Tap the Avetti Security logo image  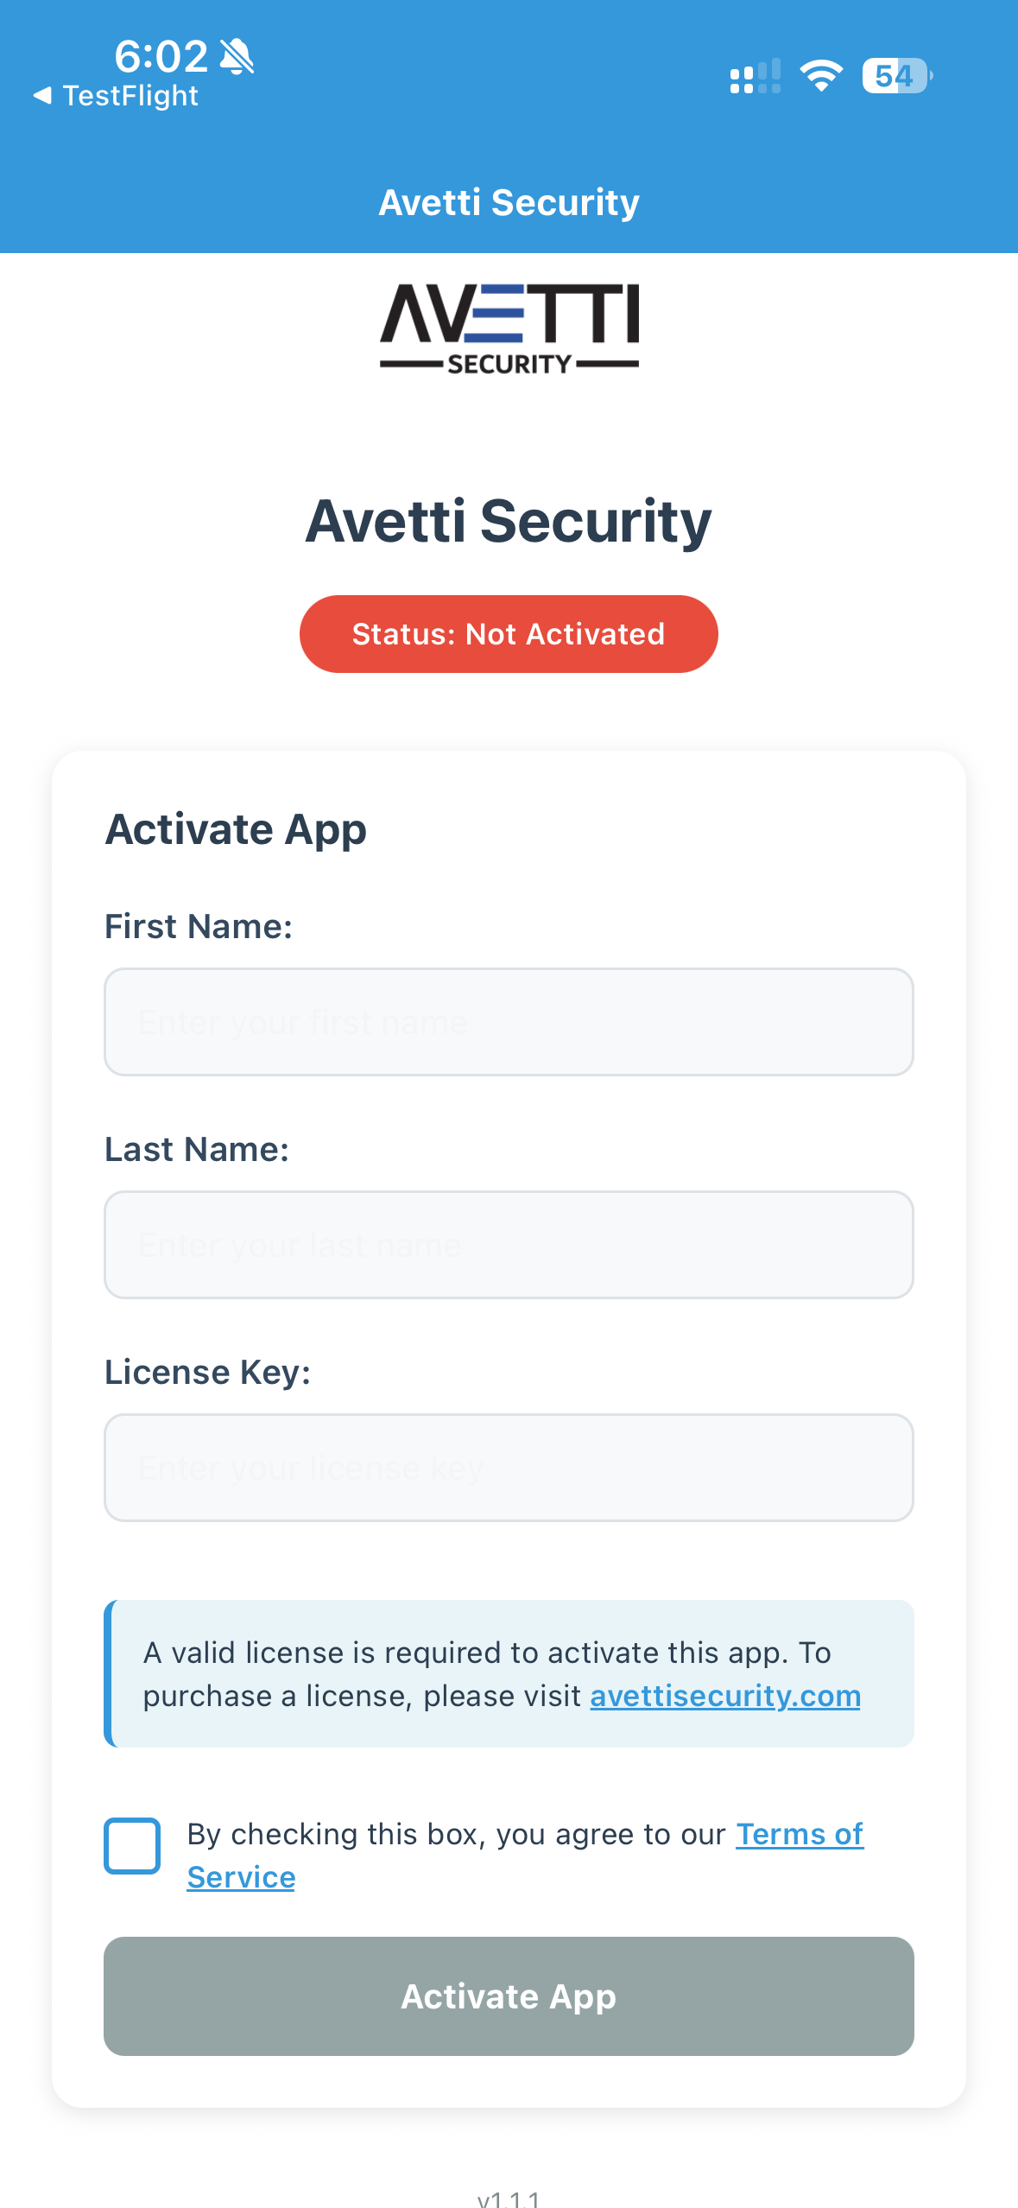[509, 328]
